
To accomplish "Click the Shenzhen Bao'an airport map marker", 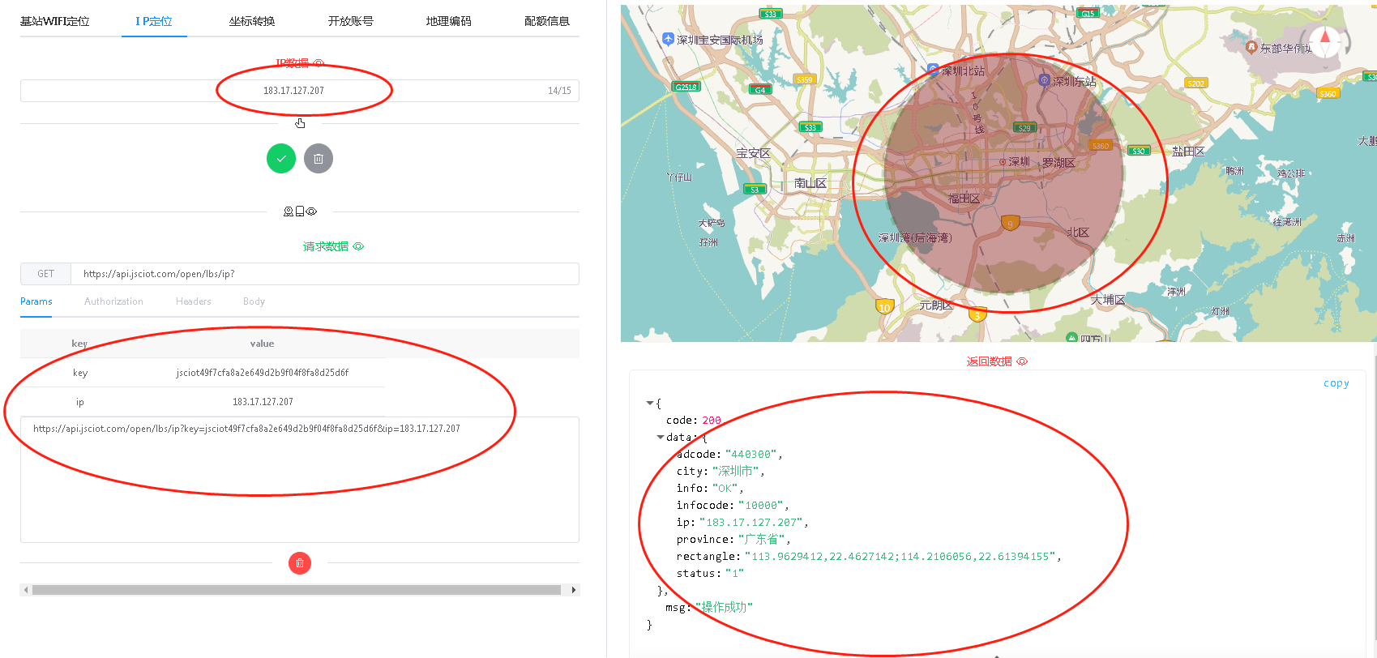I will pyautogui.click(x=668, y=39).
